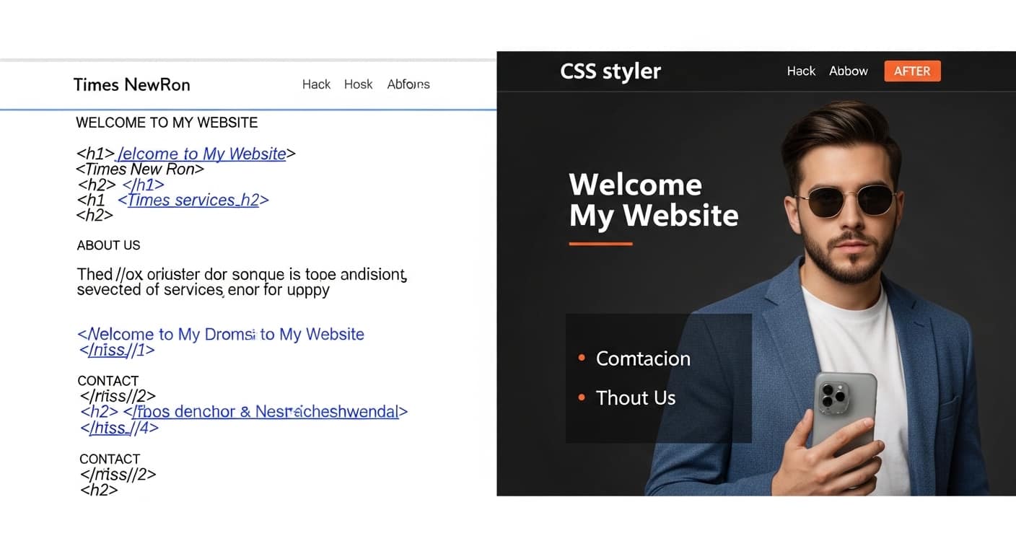1016x554 pixels.
Task: Open the 'elcome to My Website' link
Action: click(x=202, y=154)
